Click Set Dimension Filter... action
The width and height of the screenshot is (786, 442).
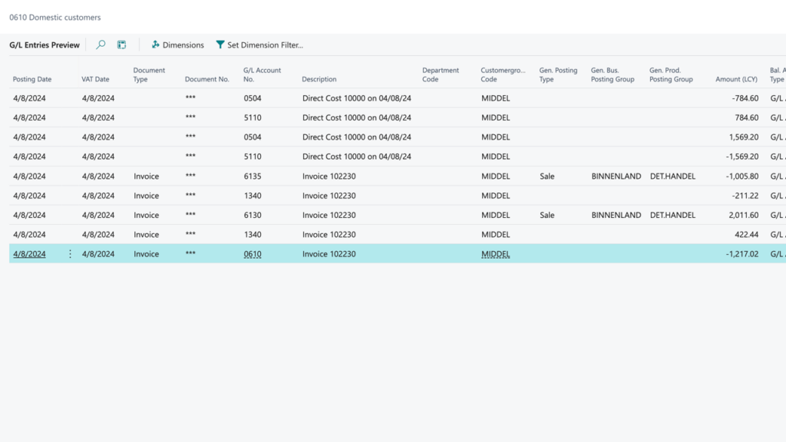click(259, 45)
